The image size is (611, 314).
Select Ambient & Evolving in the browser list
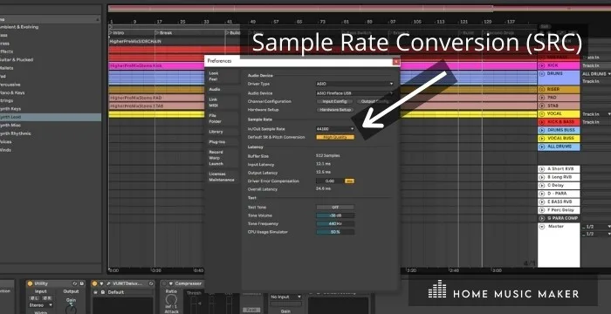(50, 27)
